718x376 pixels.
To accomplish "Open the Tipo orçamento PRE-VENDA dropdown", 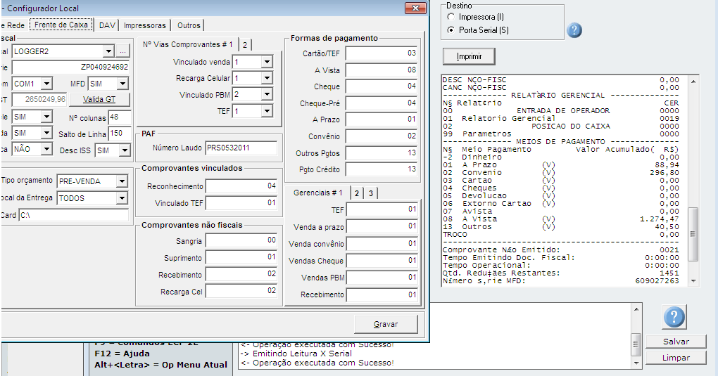I will click(x=121, y=181).
